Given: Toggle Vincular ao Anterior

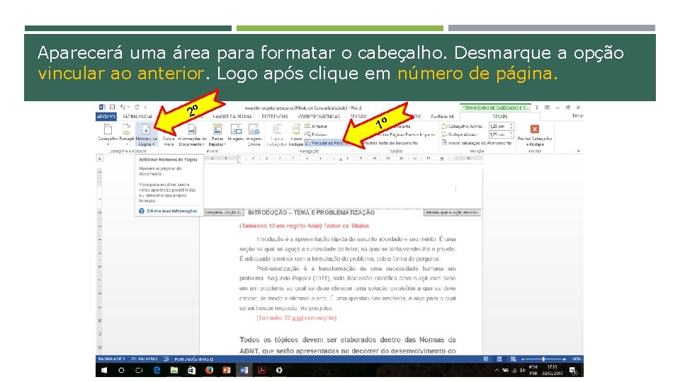Looking at the screenshot, I should pos(326,142).
